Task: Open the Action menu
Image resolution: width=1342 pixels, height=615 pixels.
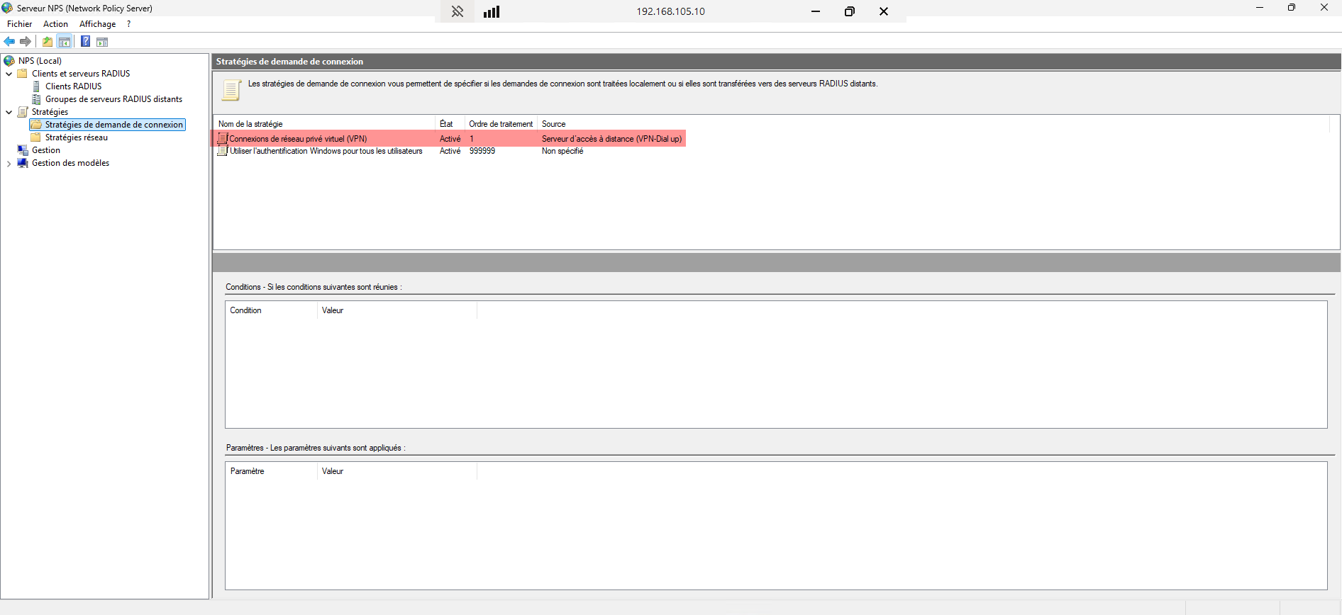Action: [55, 24]
